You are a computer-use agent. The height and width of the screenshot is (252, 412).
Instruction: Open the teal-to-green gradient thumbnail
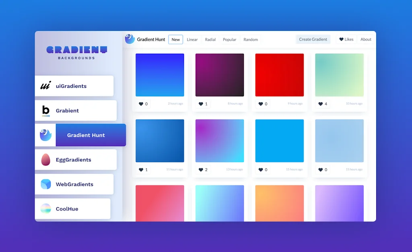click(x=339, y=75)
